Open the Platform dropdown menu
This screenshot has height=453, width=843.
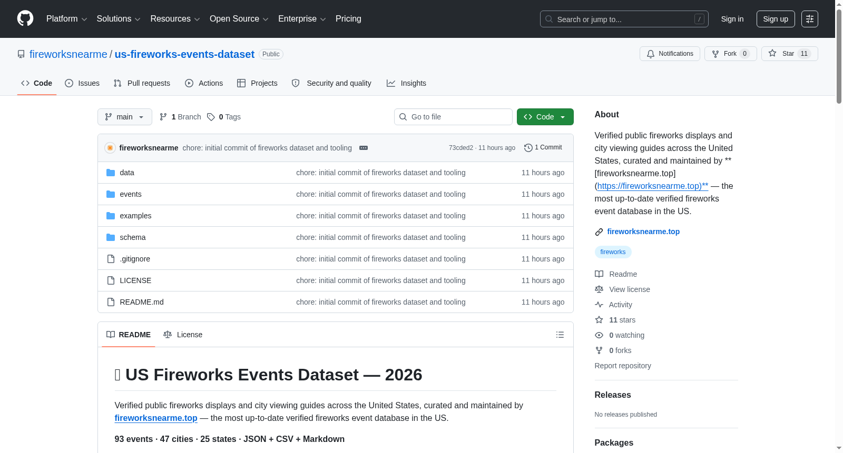[x=66, y=19]
